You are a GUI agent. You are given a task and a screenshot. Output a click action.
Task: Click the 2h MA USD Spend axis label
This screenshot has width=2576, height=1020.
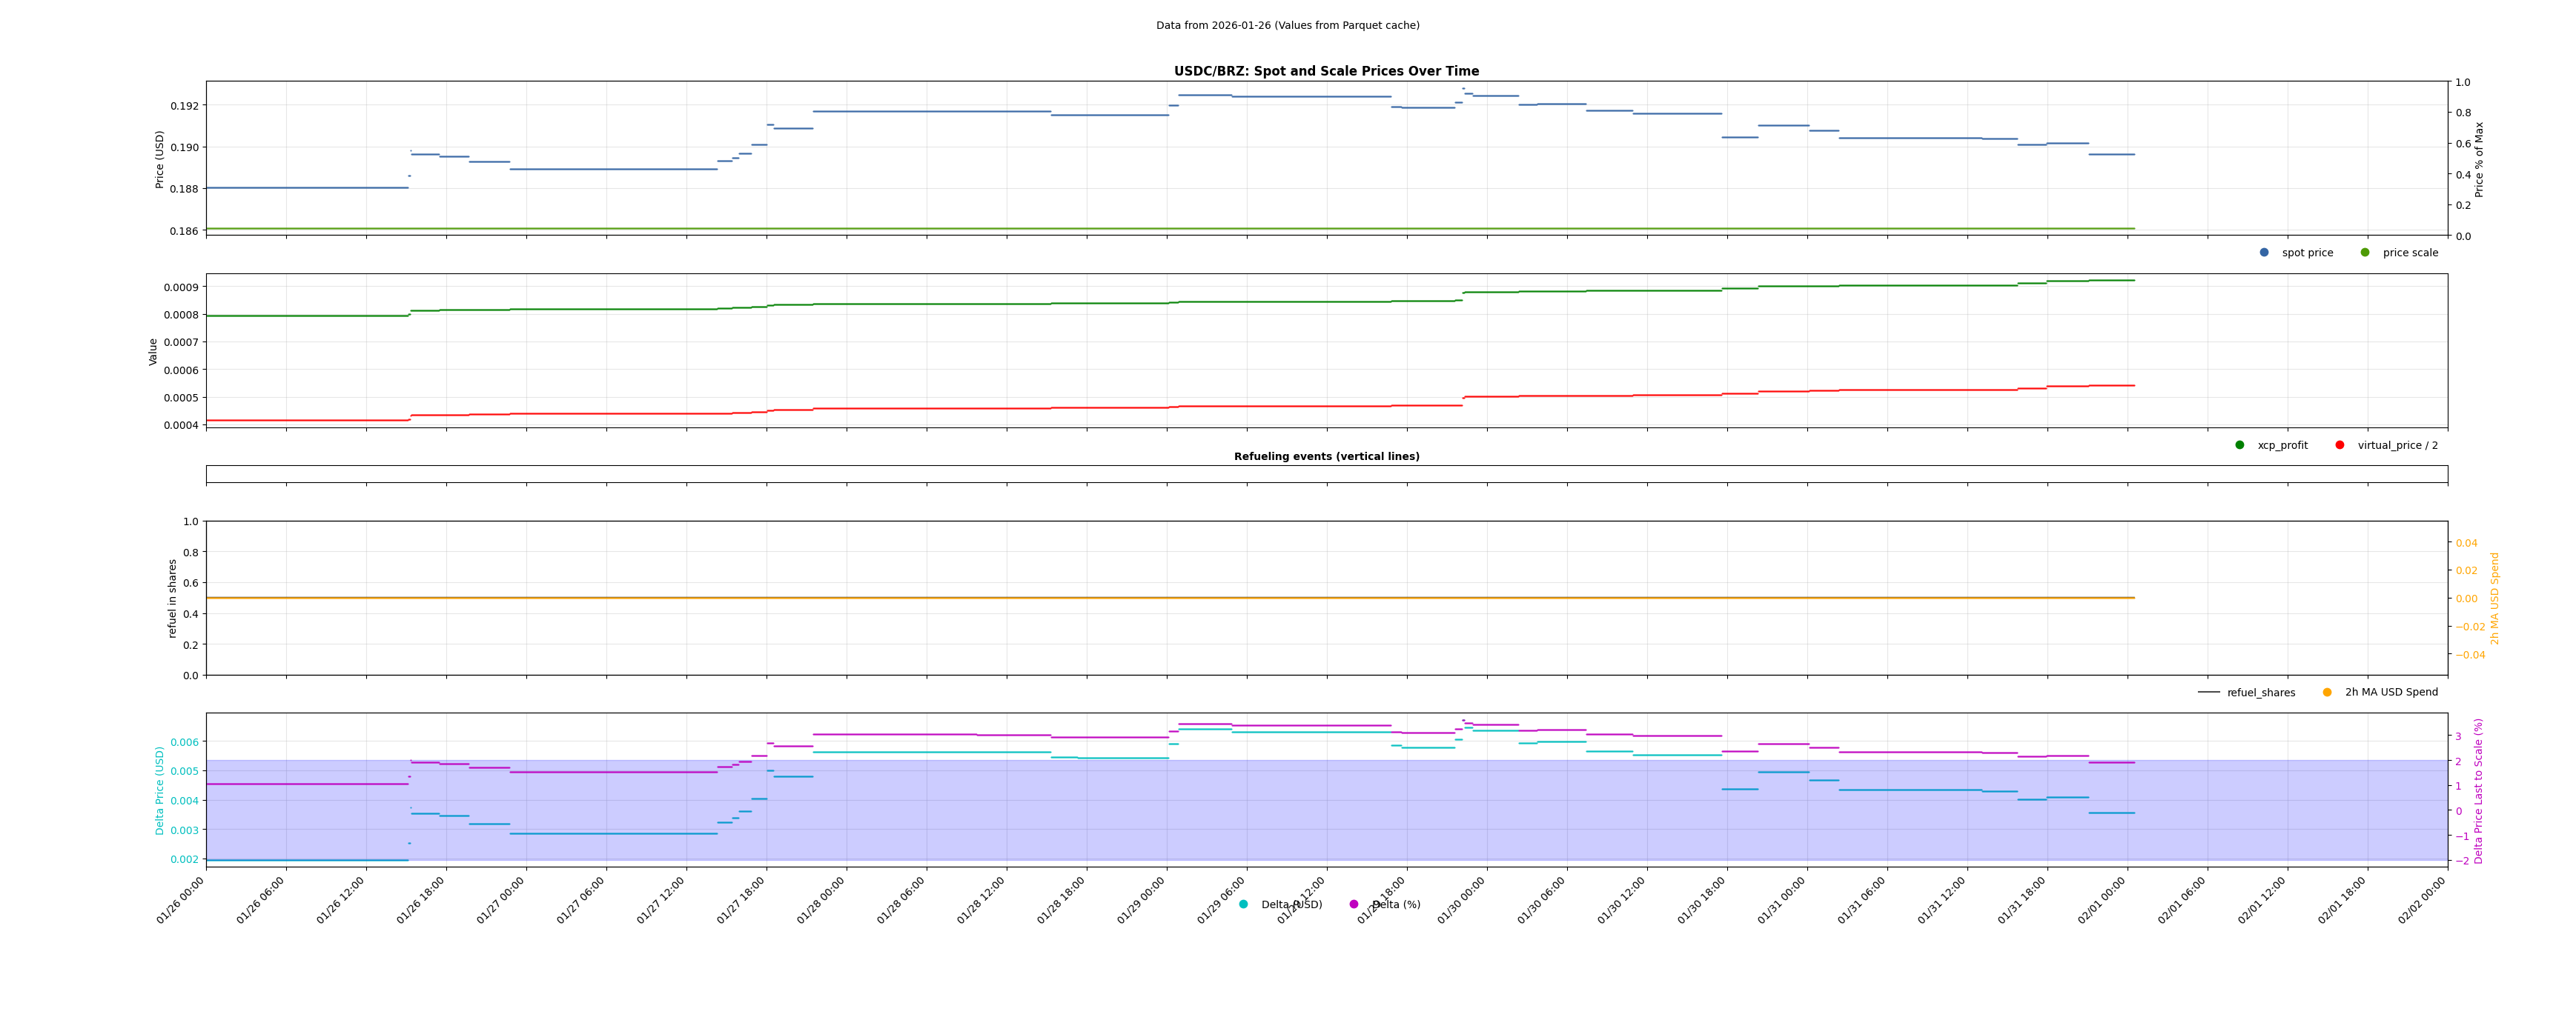(x=2494, y=599)
